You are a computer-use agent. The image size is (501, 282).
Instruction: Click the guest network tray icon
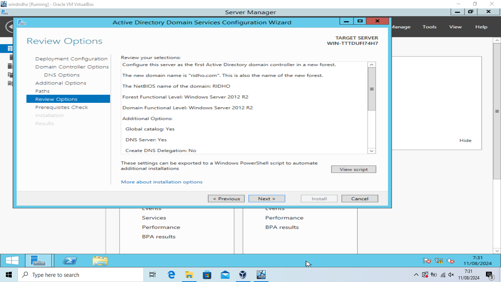pos(439,261)
